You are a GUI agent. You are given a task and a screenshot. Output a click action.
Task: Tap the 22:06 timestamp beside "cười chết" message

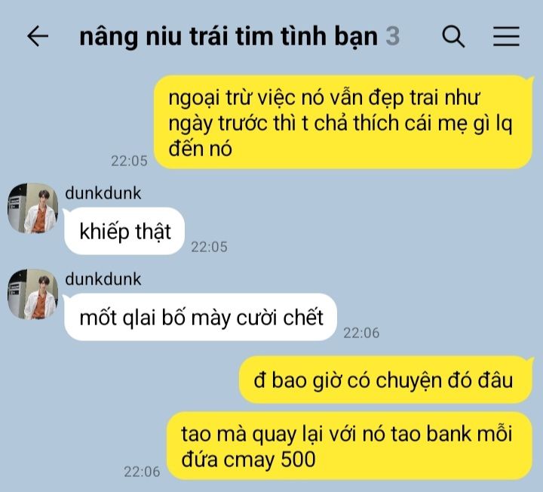tap(361, 333)
